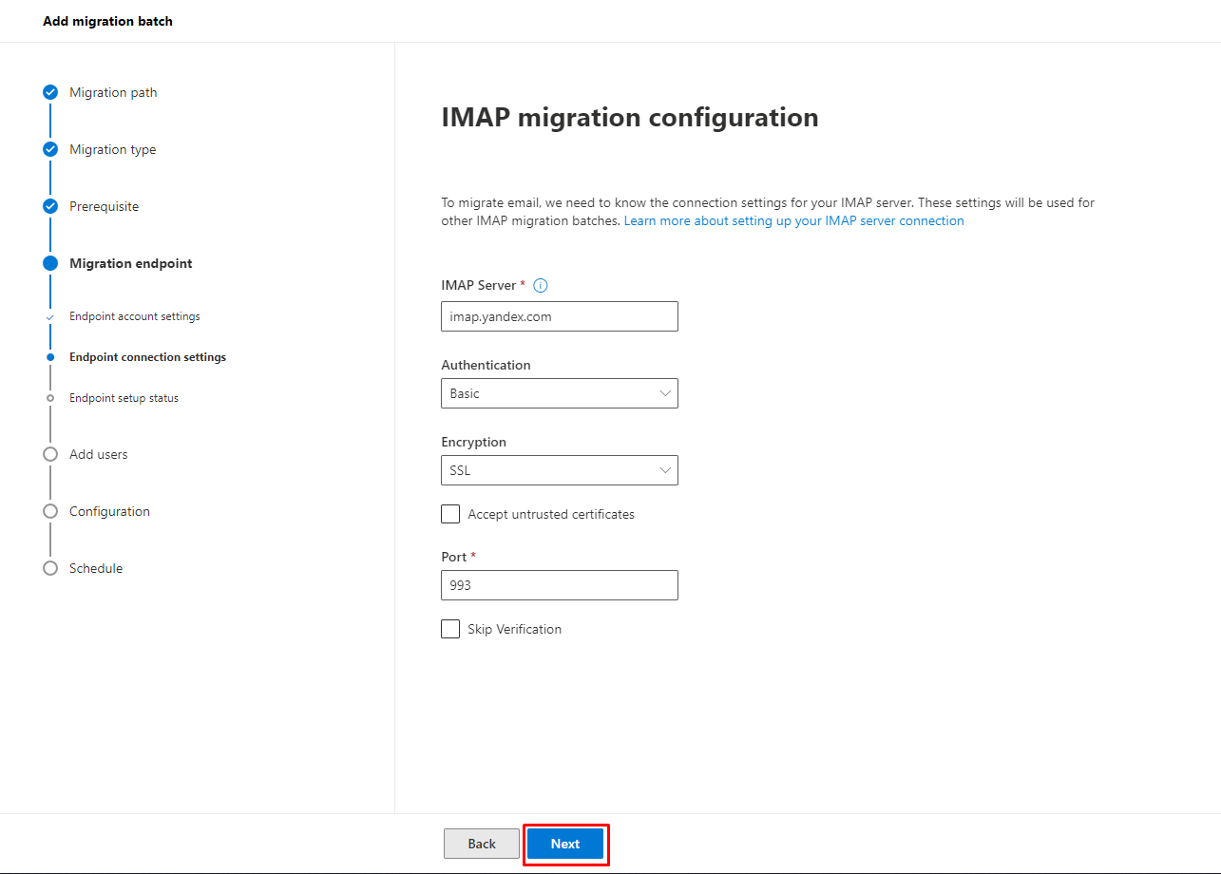Jump to Configuration step label
This screenshot has height=874, width=1221.
point(109,511)
